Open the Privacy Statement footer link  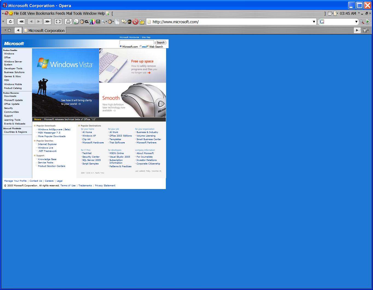click(105, 185)
